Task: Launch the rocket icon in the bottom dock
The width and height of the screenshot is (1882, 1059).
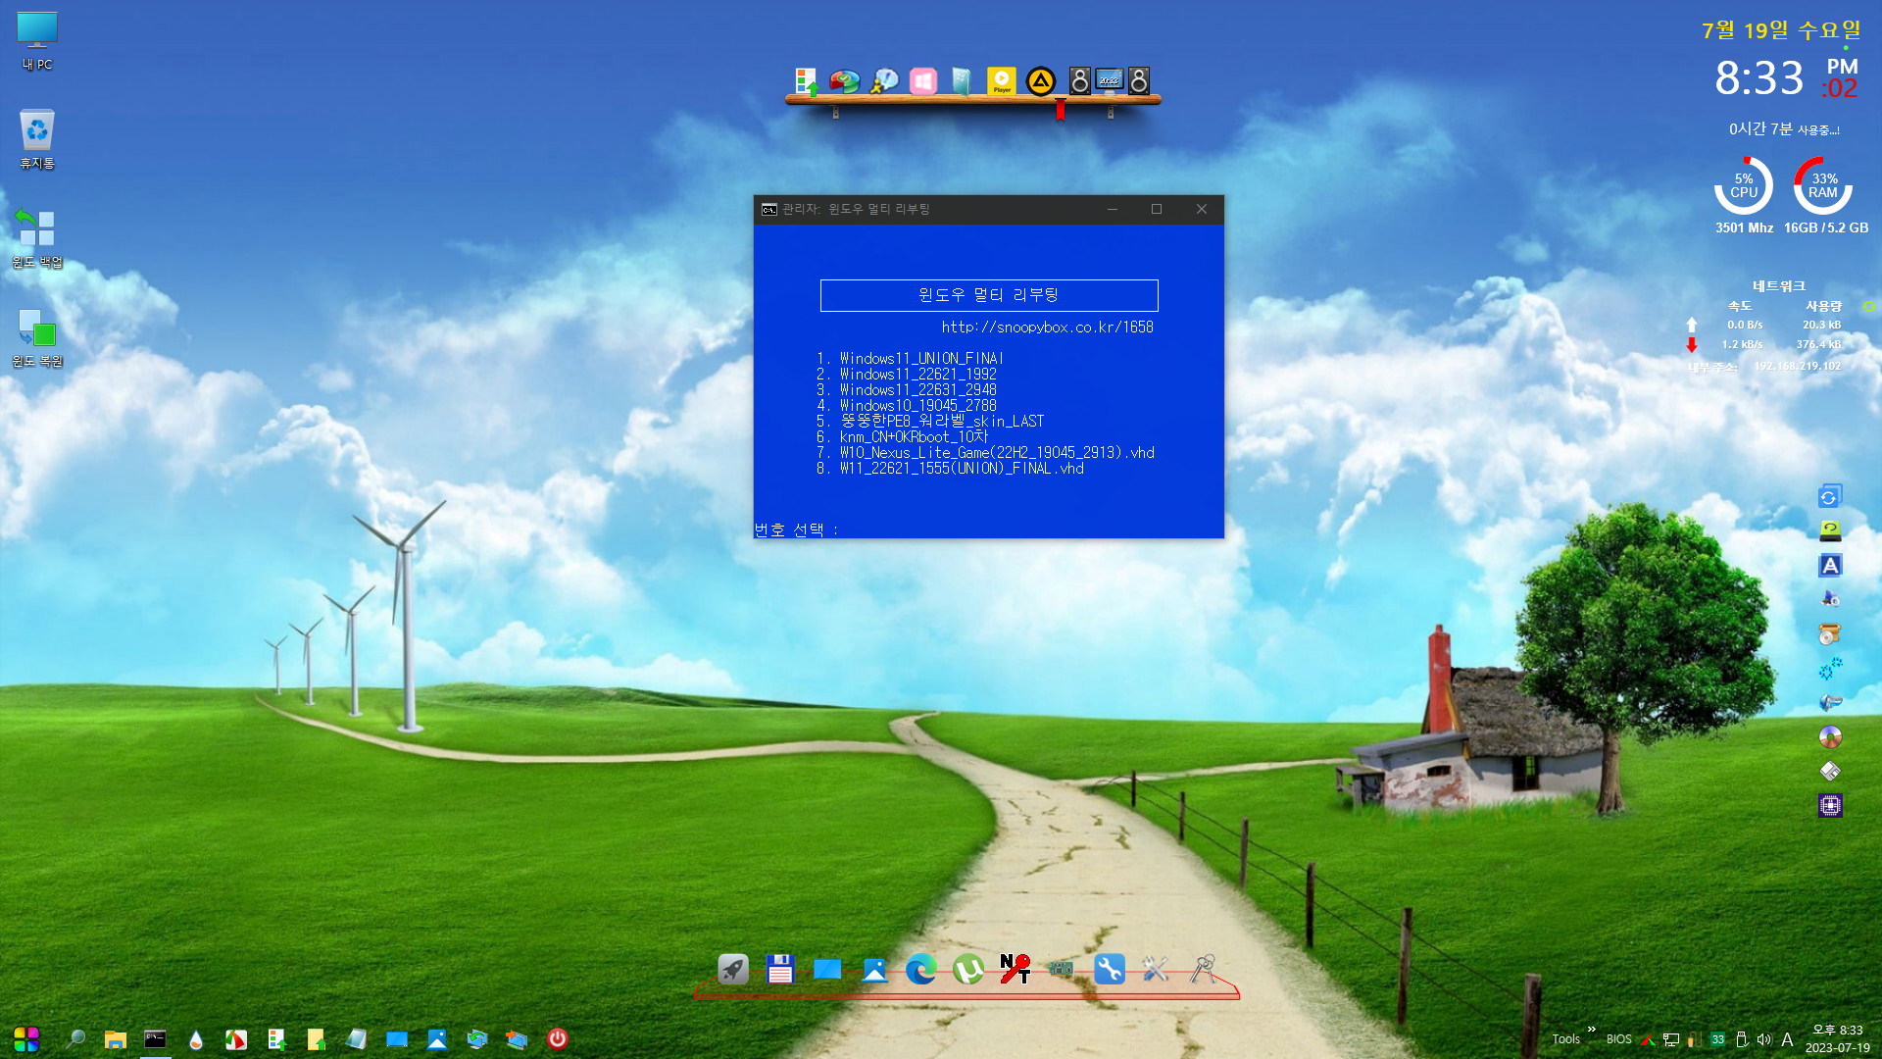Action: pyautogui.click(x=733, y=970)
